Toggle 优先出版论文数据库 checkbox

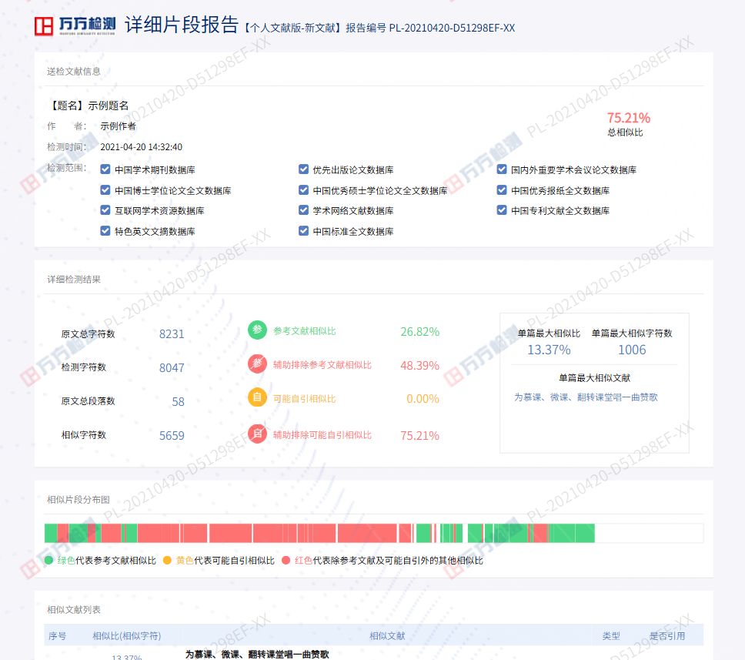[303, 169]
